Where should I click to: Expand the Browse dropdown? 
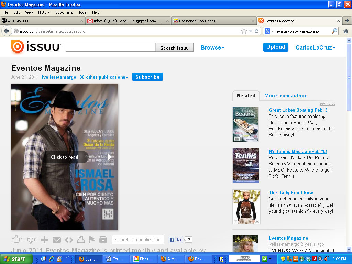[212, 47]
